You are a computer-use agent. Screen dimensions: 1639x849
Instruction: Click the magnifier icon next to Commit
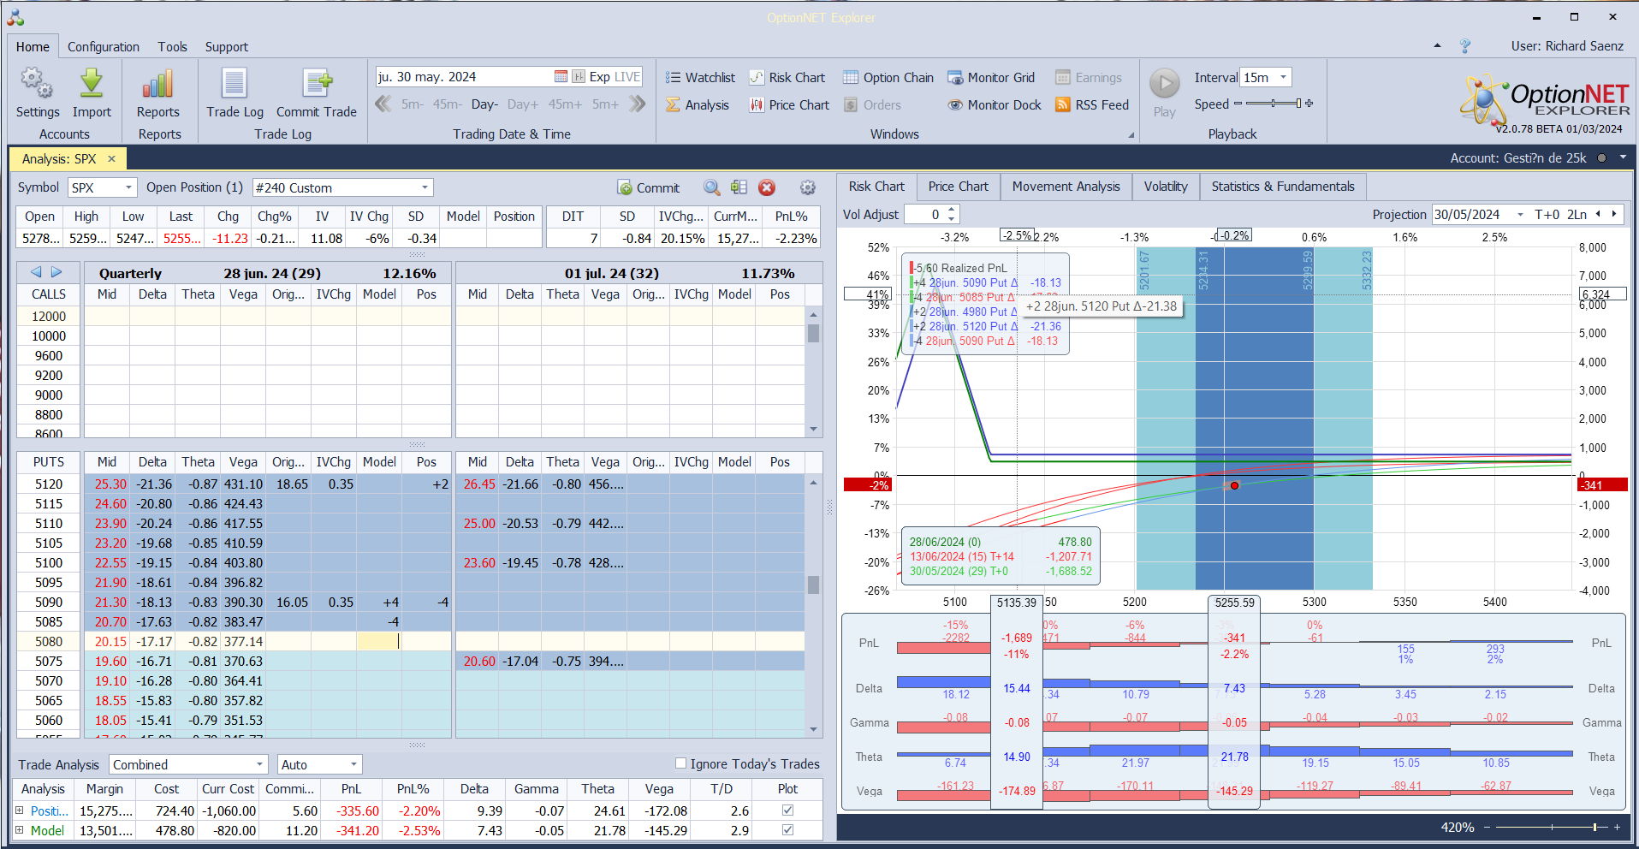(x=711, y=187)
